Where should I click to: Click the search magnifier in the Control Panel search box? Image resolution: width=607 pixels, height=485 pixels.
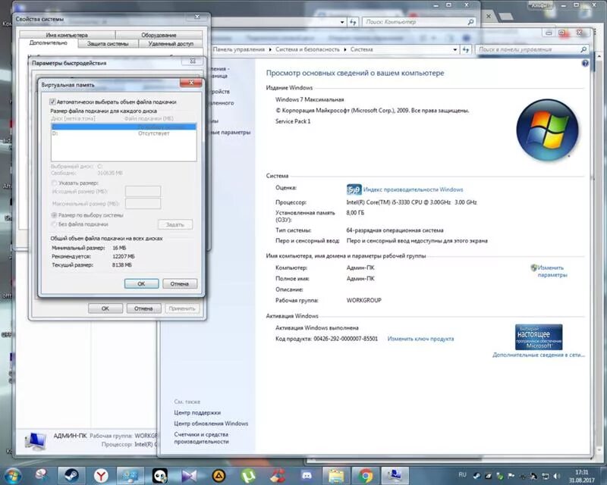583,49
